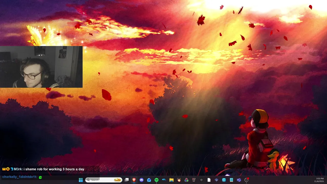
Task: Launch Microsoft Teams from the taskbar
Action: coord(239,180)
